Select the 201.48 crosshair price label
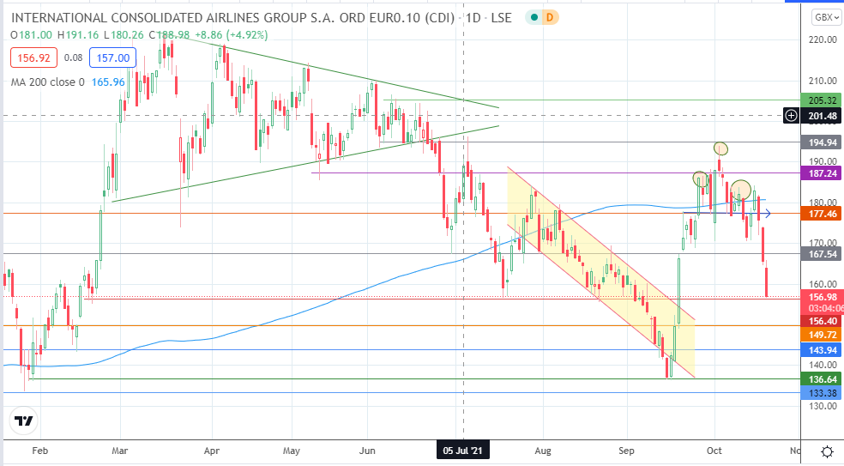Viewport: 844px width, 466px height. (x=822, y=116)
